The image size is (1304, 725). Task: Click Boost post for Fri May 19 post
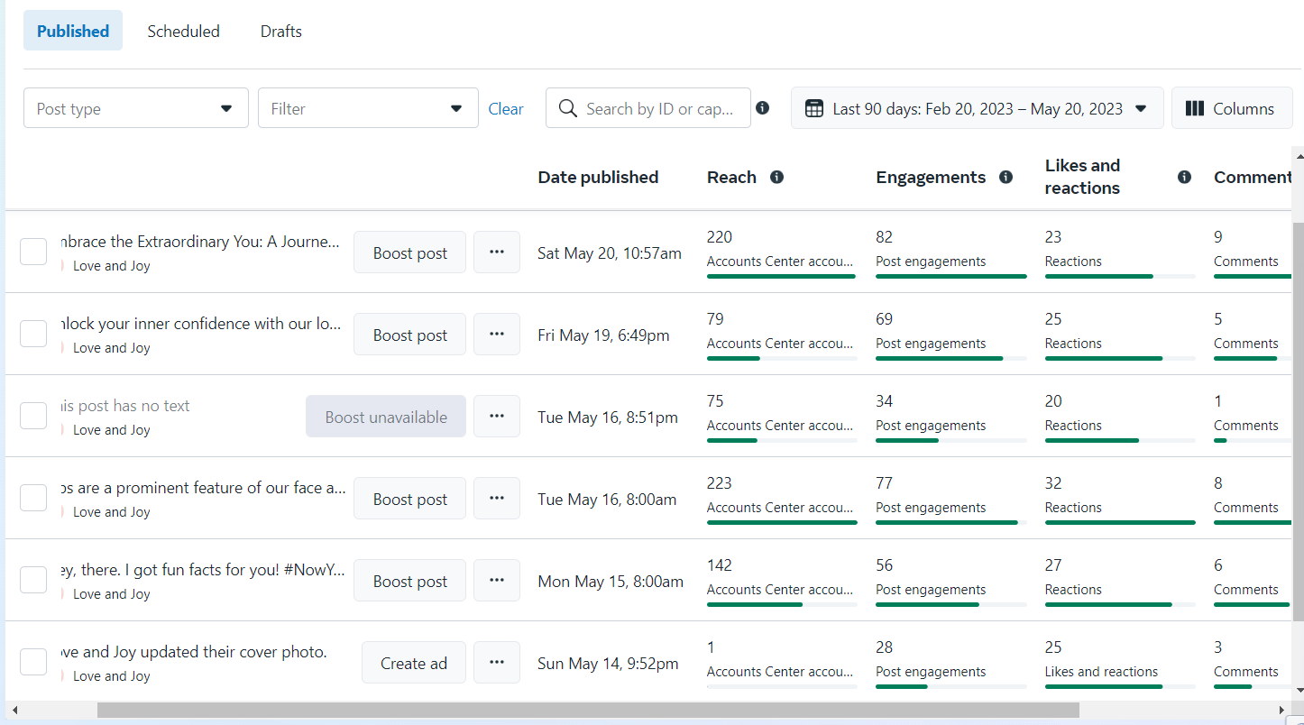[409, 335]
